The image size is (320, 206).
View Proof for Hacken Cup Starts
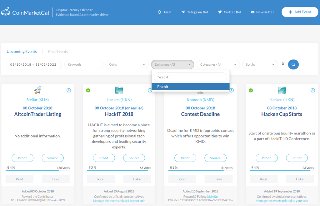coord(267,158)
